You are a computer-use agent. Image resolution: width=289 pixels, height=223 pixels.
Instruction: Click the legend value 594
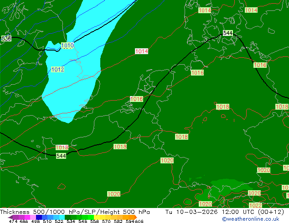(x=130, y=221)
